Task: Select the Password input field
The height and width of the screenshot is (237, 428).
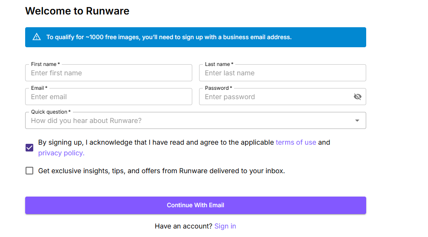Action: point(283,97)
